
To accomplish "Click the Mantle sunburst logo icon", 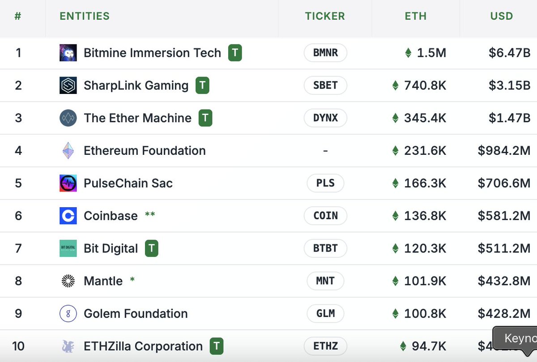I will (x=68, y=281).
